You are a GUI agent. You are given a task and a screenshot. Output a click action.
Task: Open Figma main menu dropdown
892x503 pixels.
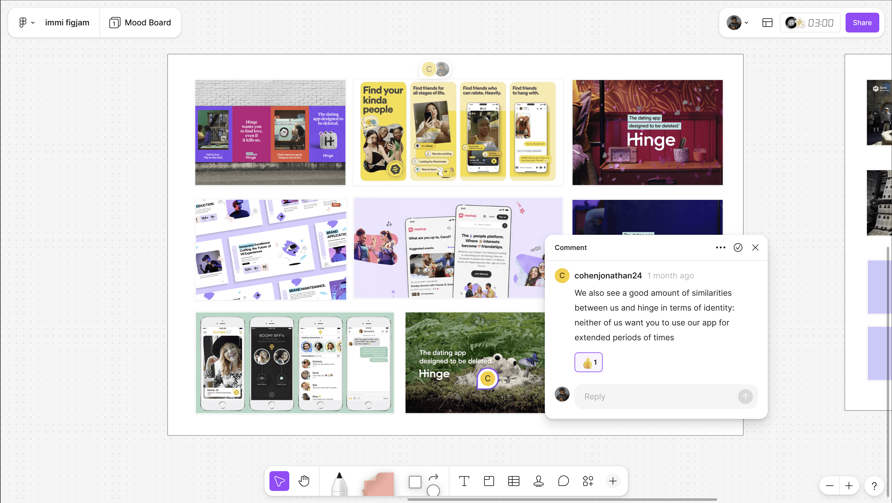pyautogui.click(x=26, y=23)
